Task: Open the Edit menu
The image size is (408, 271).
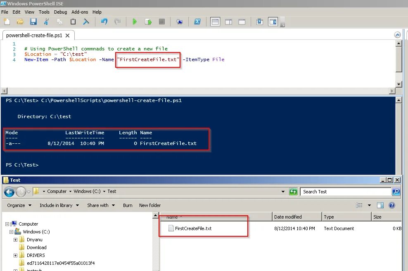Action: [17, 12]
